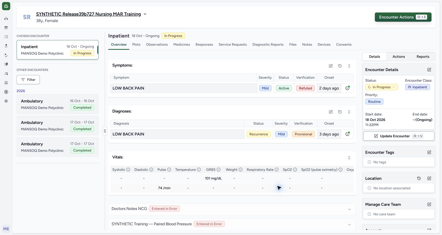
Task: Collapse the Symptoms section
Action: (x=349, y=66)
